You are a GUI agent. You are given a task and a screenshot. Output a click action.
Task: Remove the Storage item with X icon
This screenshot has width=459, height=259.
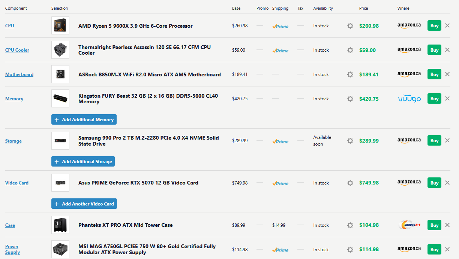(x=447, y=140)
